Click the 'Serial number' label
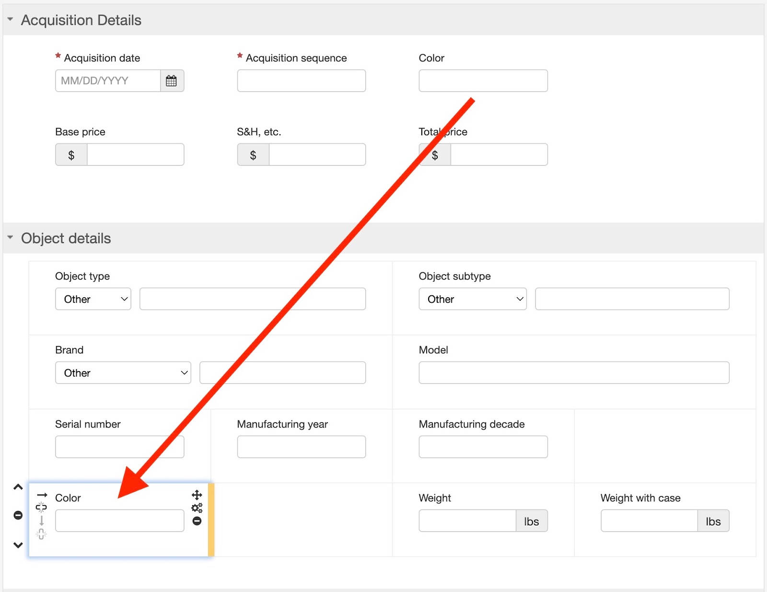The image size is (767, 592). pos(88,424)
